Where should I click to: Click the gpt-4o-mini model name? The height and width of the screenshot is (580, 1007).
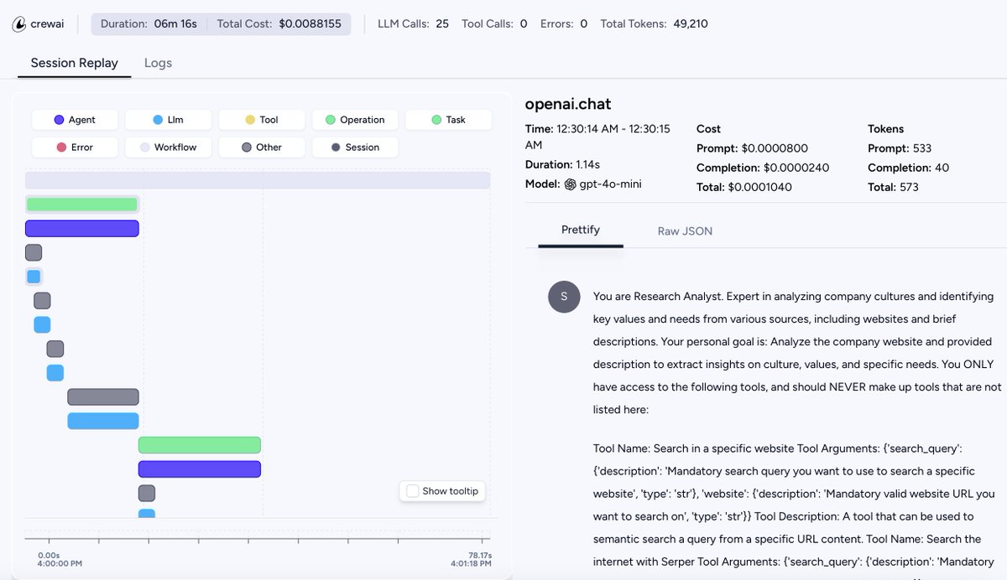point(610,184)
